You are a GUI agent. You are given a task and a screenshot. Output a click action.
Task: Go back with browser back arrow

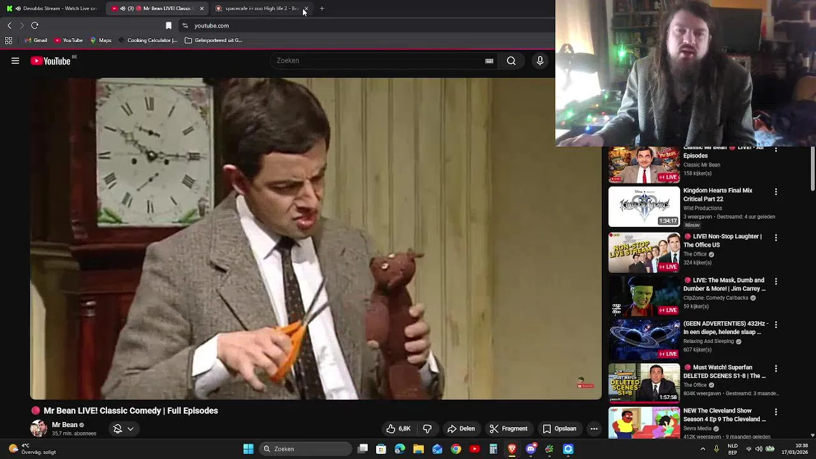point(10,25)
